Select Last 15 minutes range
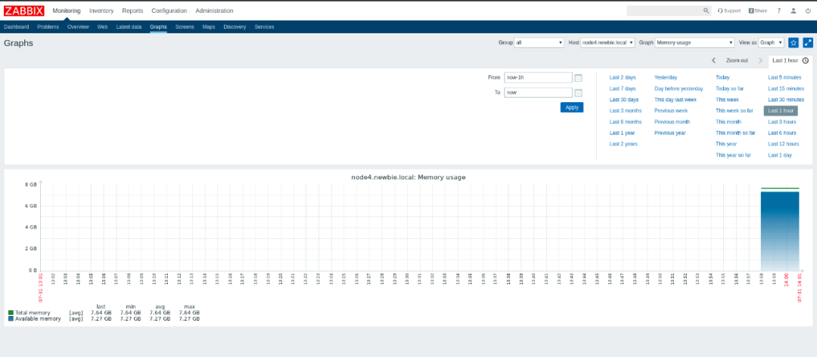 click(786, 88)
